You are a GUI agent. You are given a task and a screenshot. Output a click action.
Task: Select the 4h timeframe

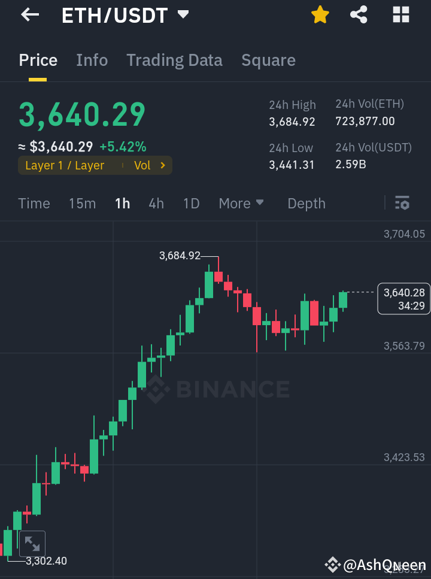tap(156, 203)
